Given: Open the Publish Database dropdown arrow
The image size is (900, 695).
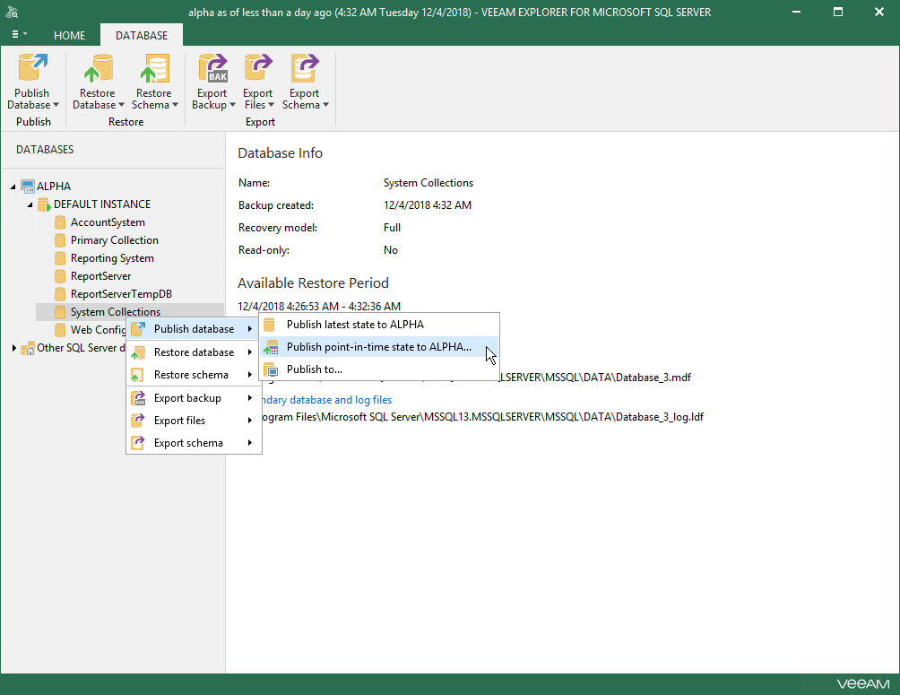Looking at the screenshot, I should [x=56, y=105].
